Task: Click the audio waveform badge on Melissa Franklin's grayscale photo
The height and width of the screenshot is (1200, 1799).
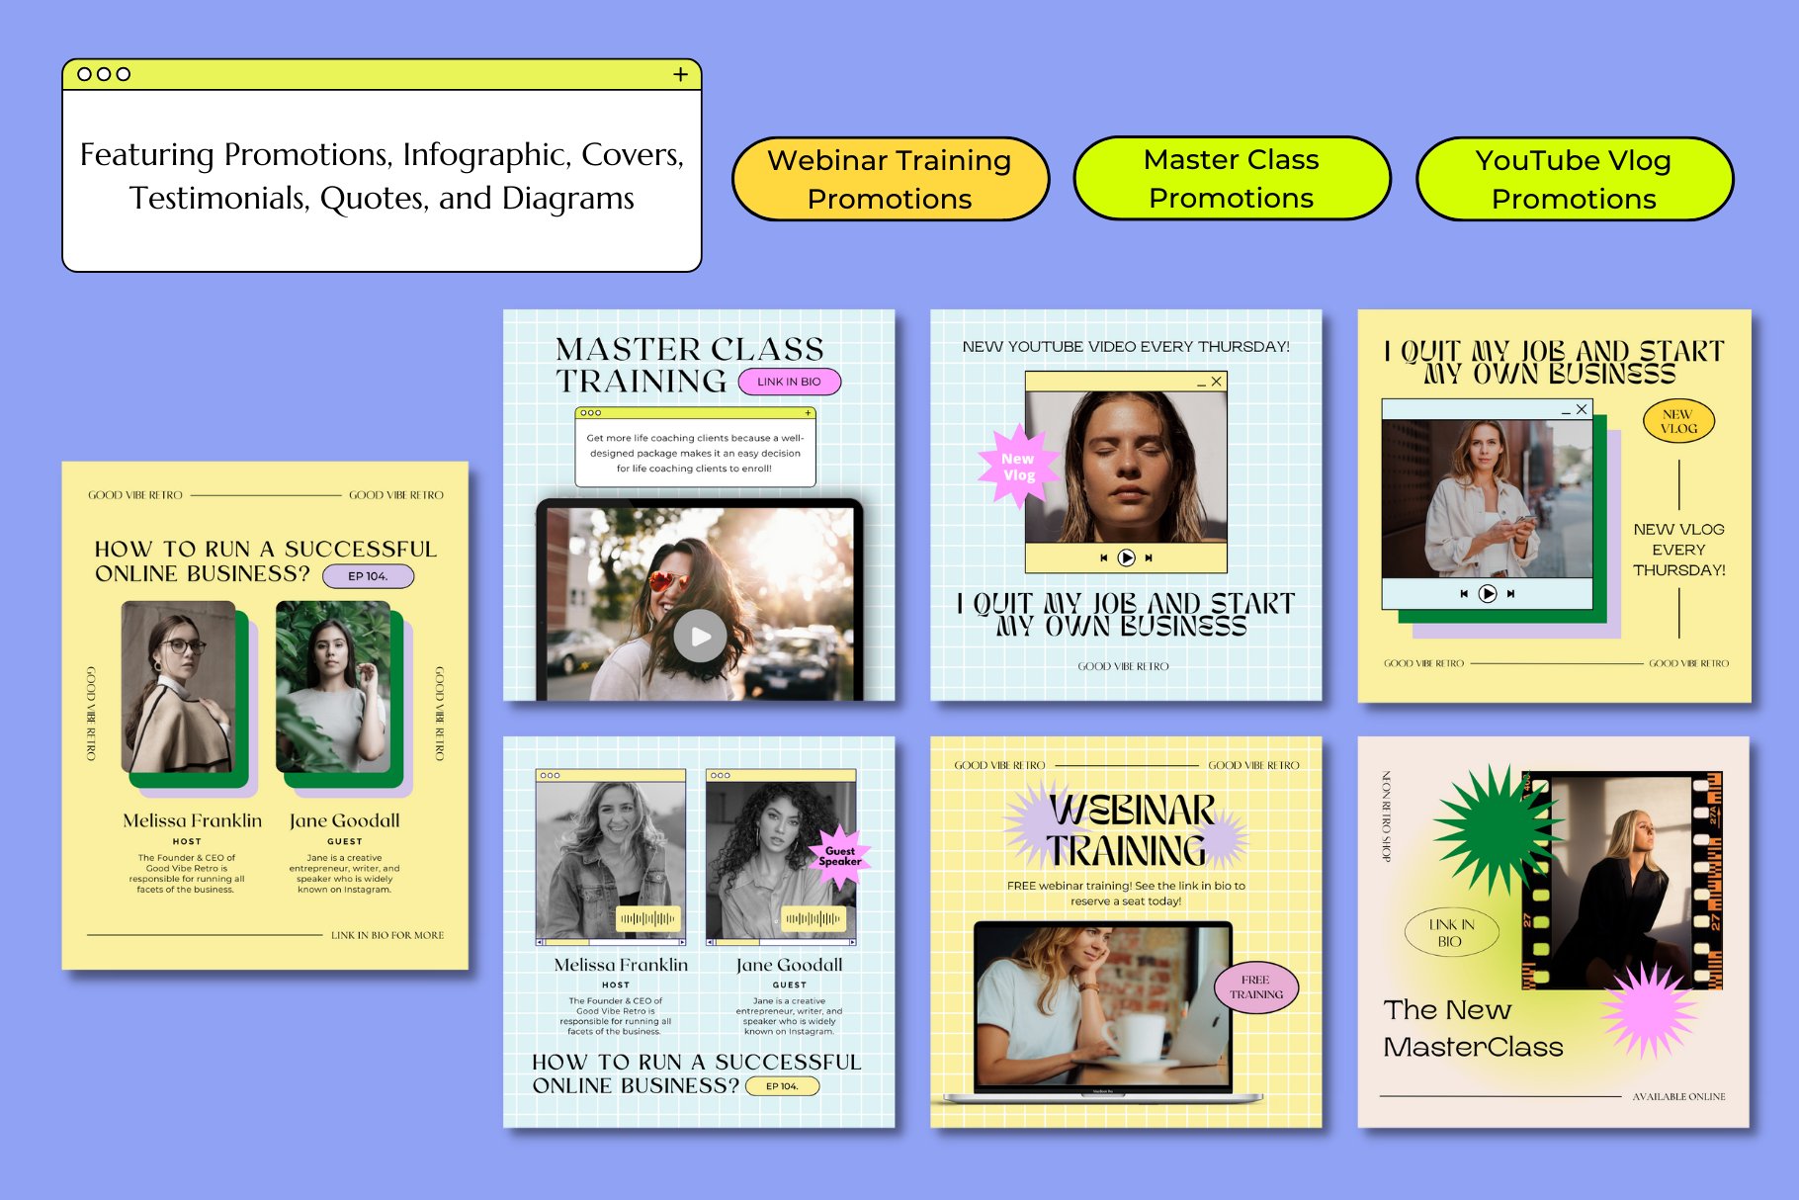Action: 647,919
